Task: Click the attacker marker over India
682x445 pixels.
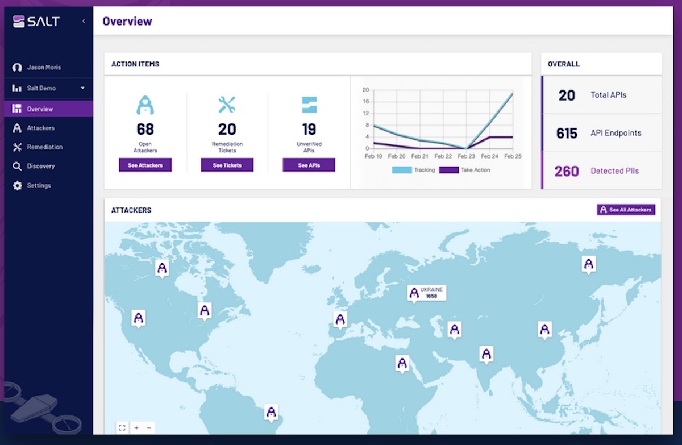Action: [x=486, y=354]
